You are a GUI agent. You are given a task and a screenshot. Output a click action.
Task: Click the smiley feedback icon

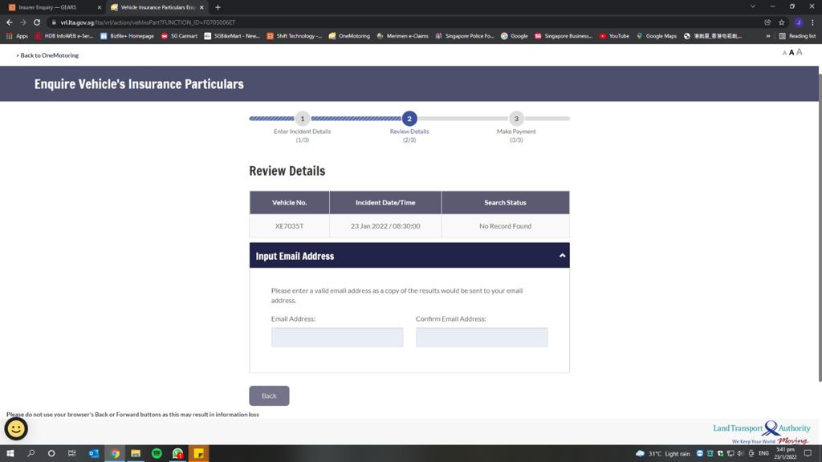click(x=16, y=429)
